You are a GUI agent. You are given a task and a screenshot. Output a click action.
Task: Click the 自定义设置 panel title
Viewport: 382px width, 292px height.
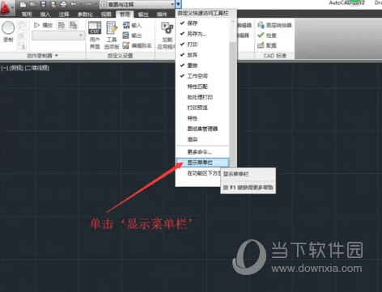click(120, 56)
